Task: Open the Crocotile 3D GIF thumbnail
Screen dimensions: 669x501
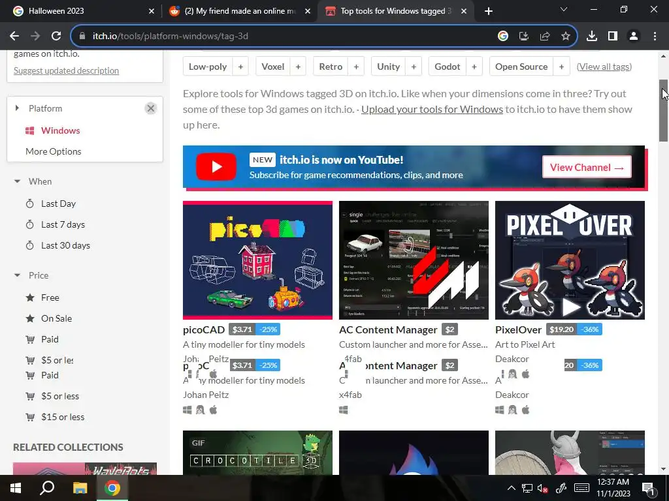Action: (257, 453)
